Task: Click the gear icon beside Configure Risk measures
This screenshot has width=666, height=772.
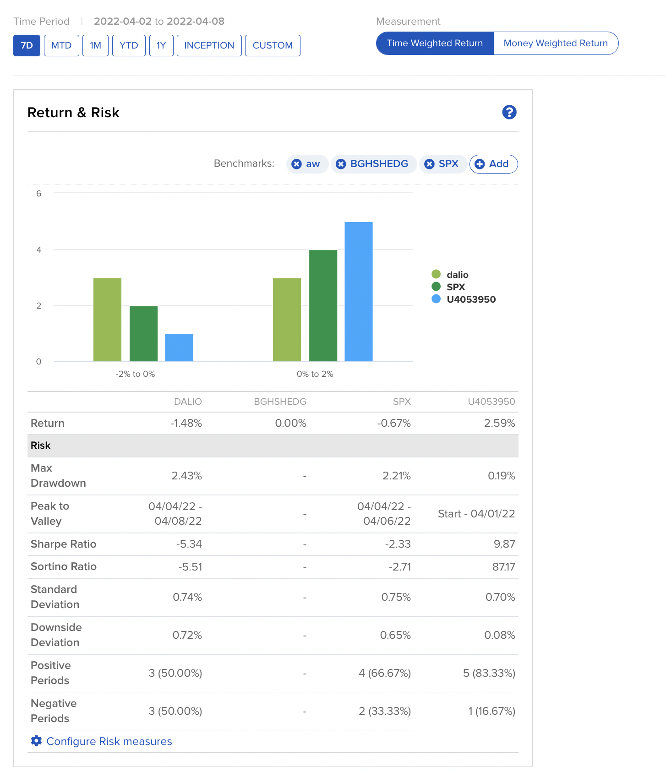Action: [36, 741]
